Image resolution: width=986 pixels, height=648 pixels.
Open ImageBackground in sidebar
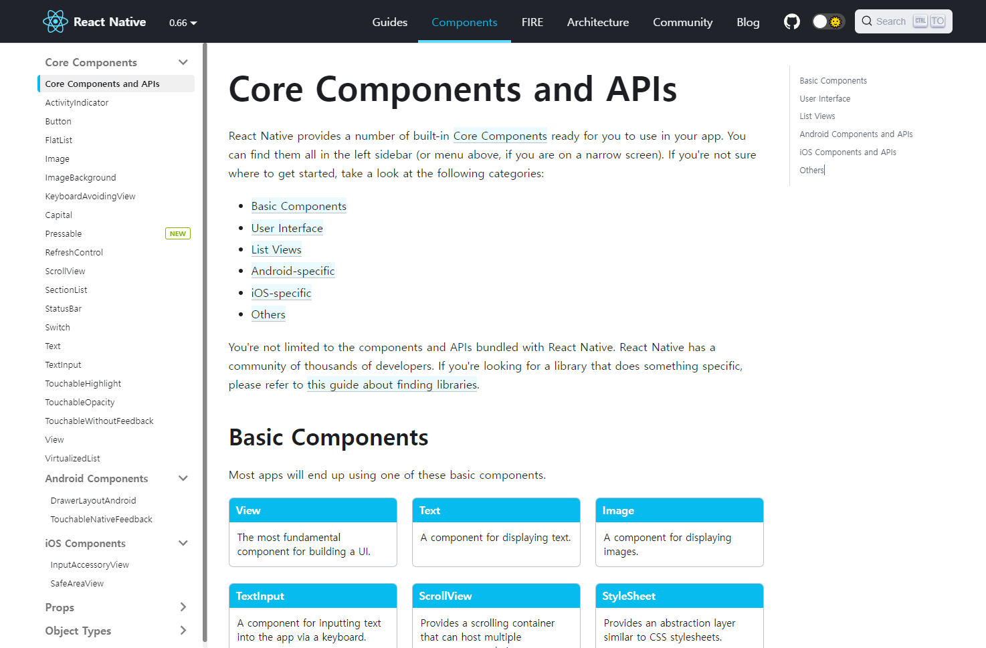80,177
